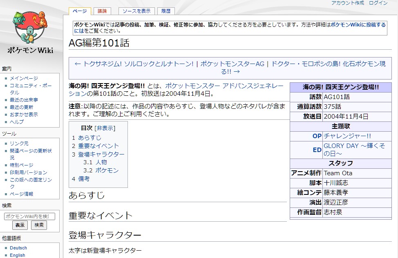The image size is (398, 258).
Task: Focus the ポケモンWiki内を検索 search field
Action: [29, 216]
